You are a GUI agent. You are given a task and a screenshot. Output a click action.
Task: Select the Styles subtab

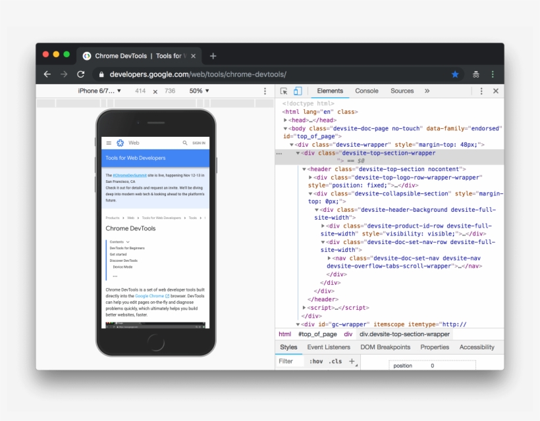(x=288, y=347)
